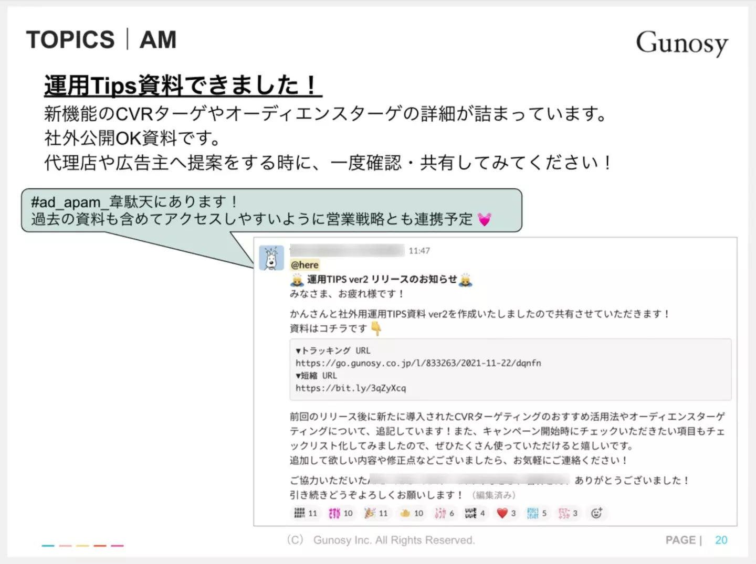The height and width of the screenshot is (564, 756).
Task: Click the 'AM' header text
Action: tap(157, 40)
